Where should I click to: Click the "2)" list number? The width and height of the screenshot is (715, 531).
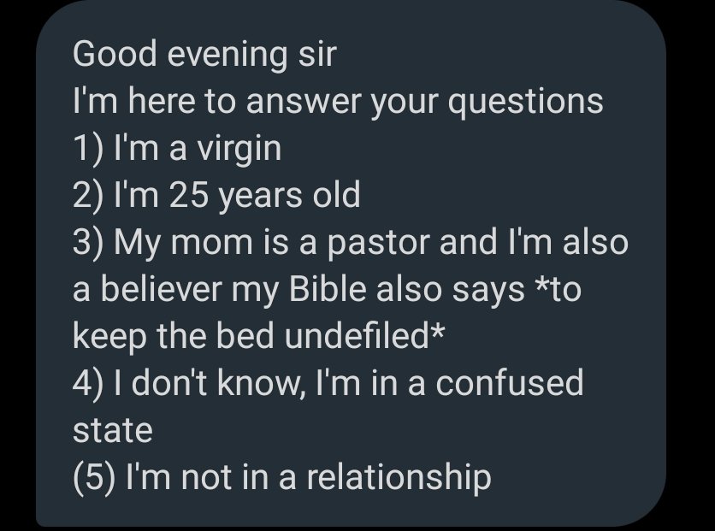coord(88,197)
